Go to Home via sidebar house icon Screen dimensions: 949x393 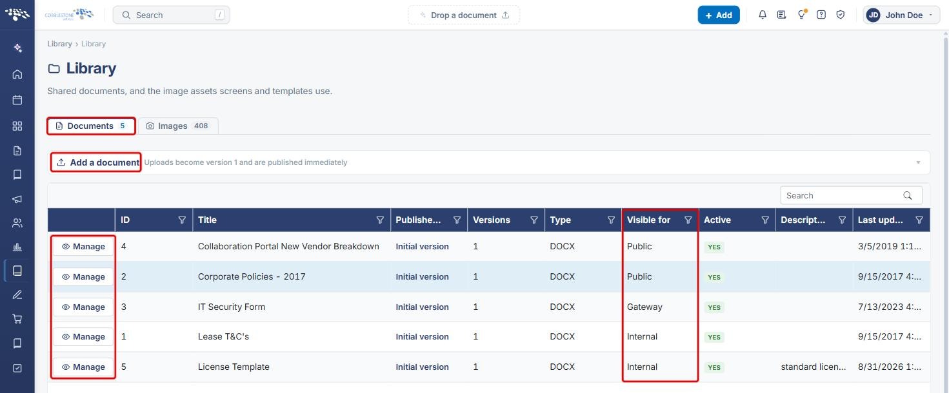(x=17, y=74)
